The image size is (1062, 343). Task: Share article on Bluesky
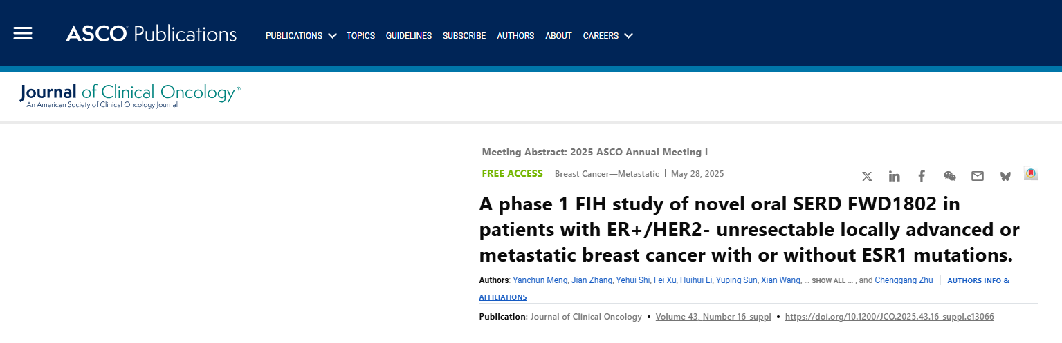click(1005, 176)
